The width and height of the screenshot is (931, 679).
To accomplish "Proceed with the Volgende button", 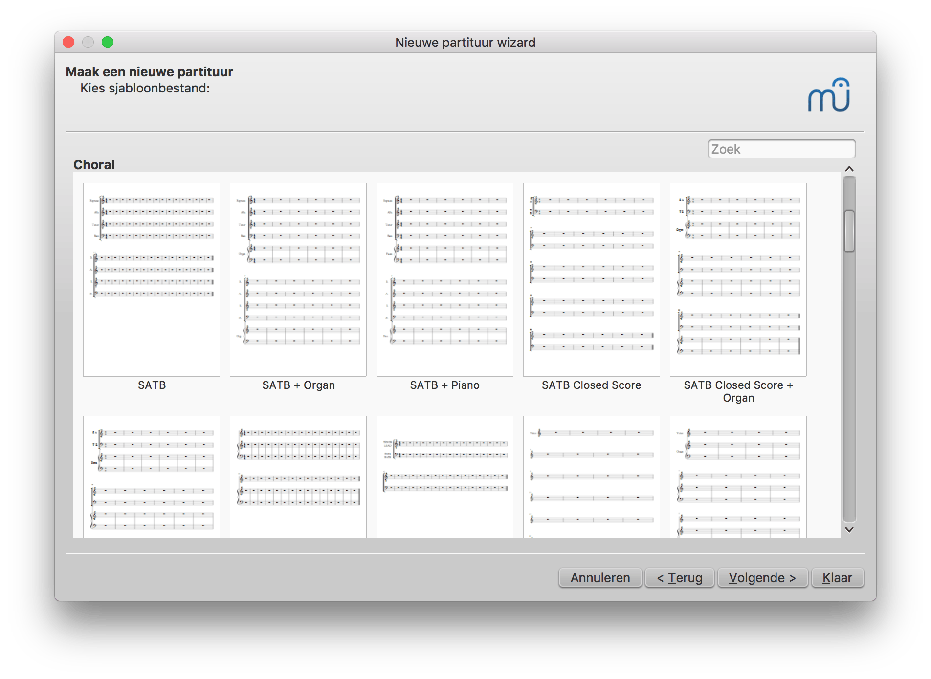I will coord(762,578).
